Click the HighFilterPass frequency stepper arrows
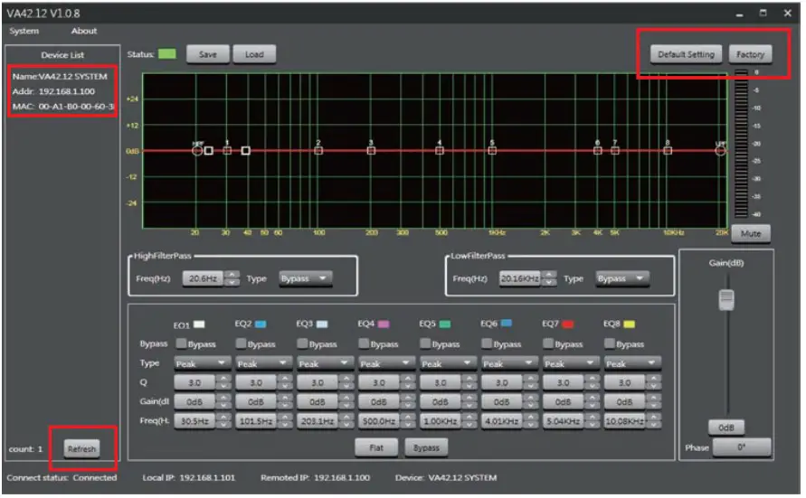 pyautogui.click(x=232, y=278)
